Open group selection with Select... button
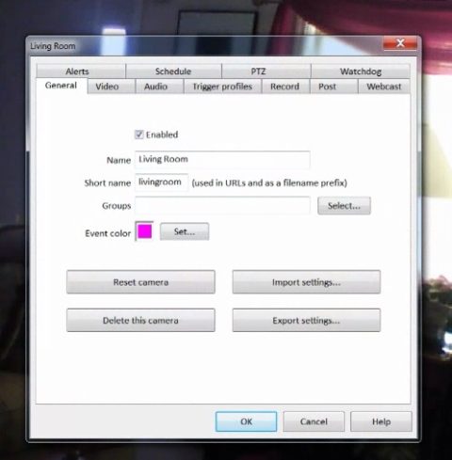Viewport: 452px width, 460px height. coord(344,206)
